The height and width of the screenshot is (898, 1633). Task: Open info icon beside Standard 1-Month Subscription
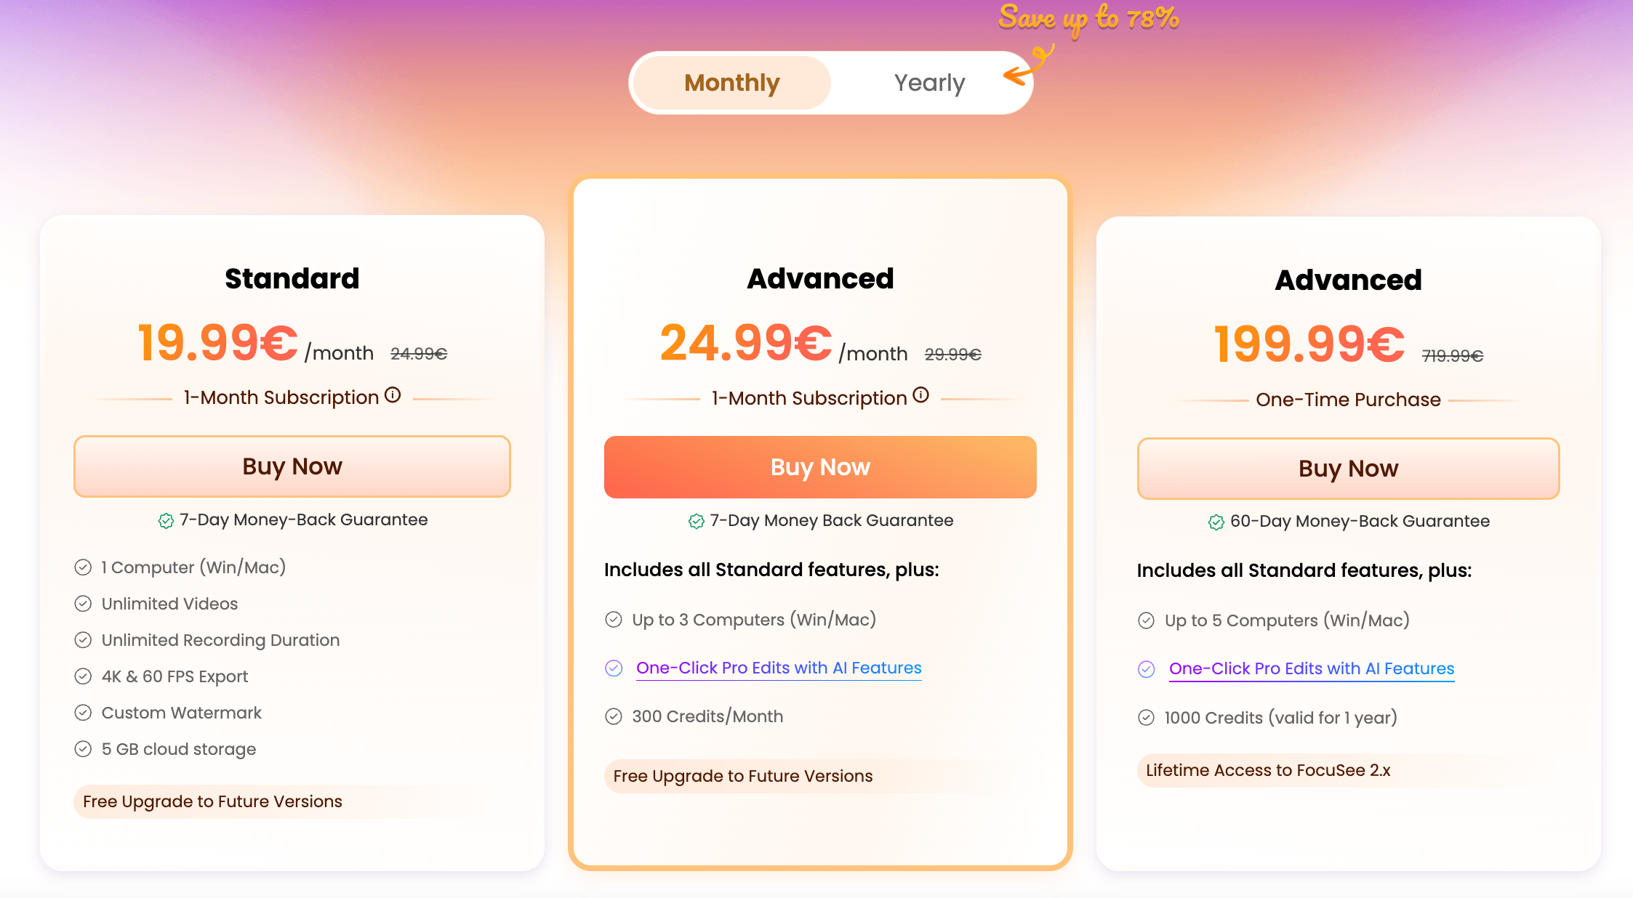393,395
